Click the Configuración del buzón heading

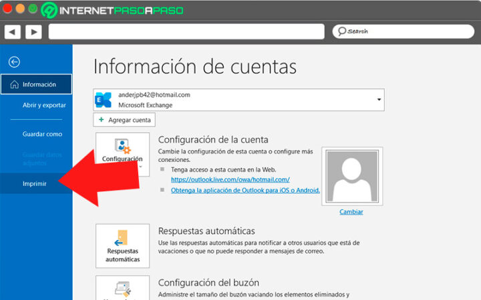point(208,282)
